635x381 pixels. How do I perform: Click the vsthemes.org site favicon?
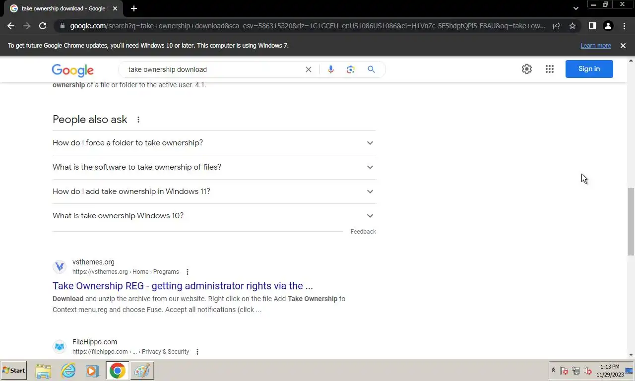click(60, 267)
